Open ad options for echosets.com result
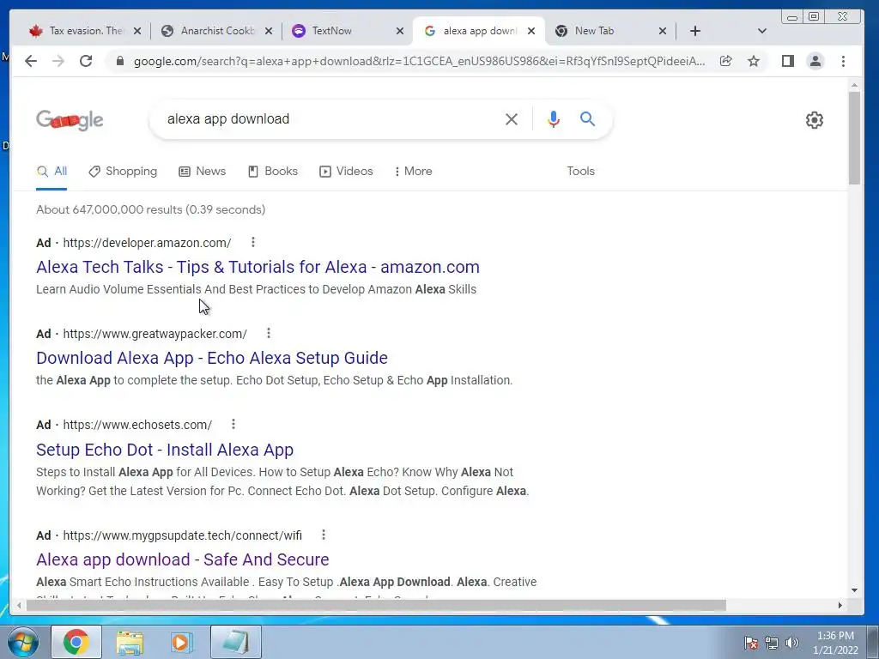Image resolution: width=879 pixels, height=659 pixels. (233, 424)
